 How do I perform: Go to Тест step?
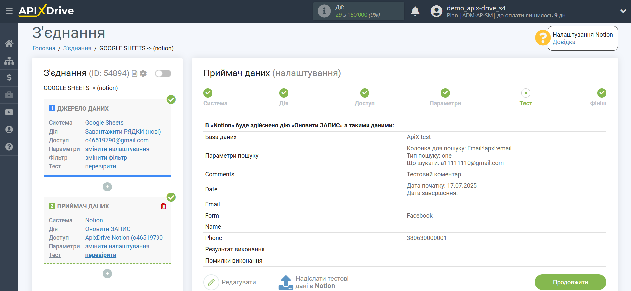(526, 93)
